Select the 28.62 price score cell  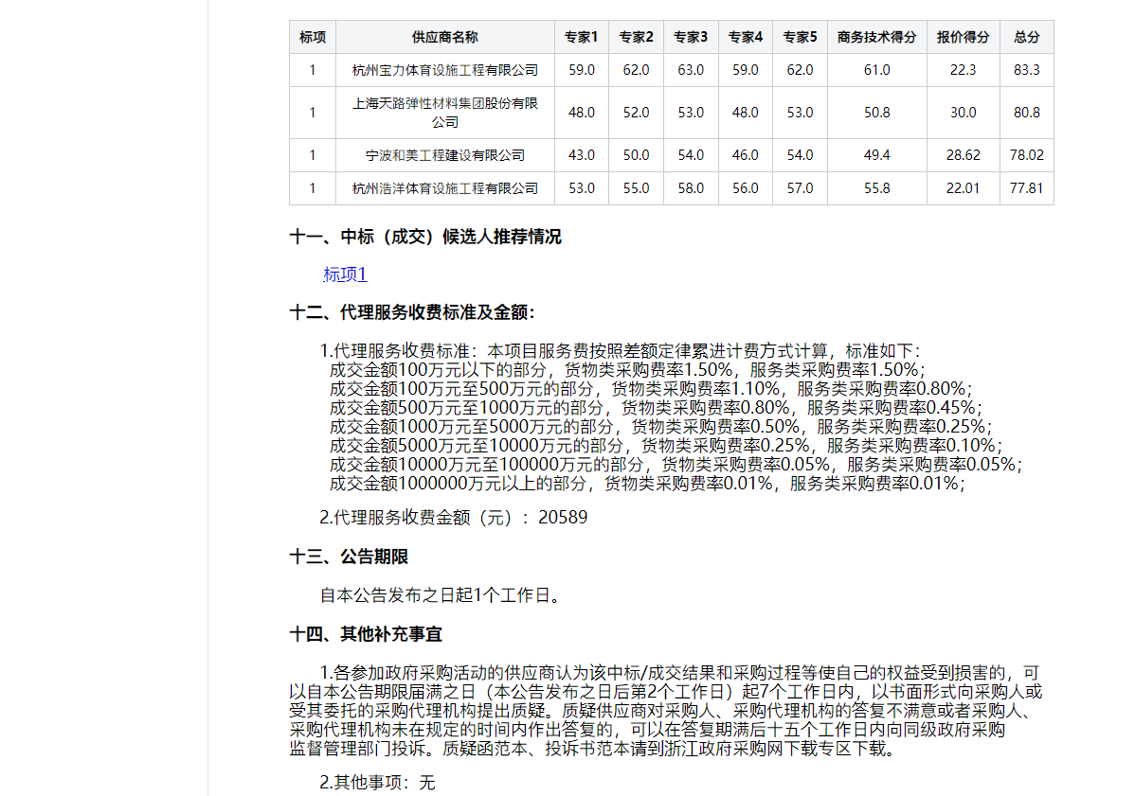[x=963, y=155]
